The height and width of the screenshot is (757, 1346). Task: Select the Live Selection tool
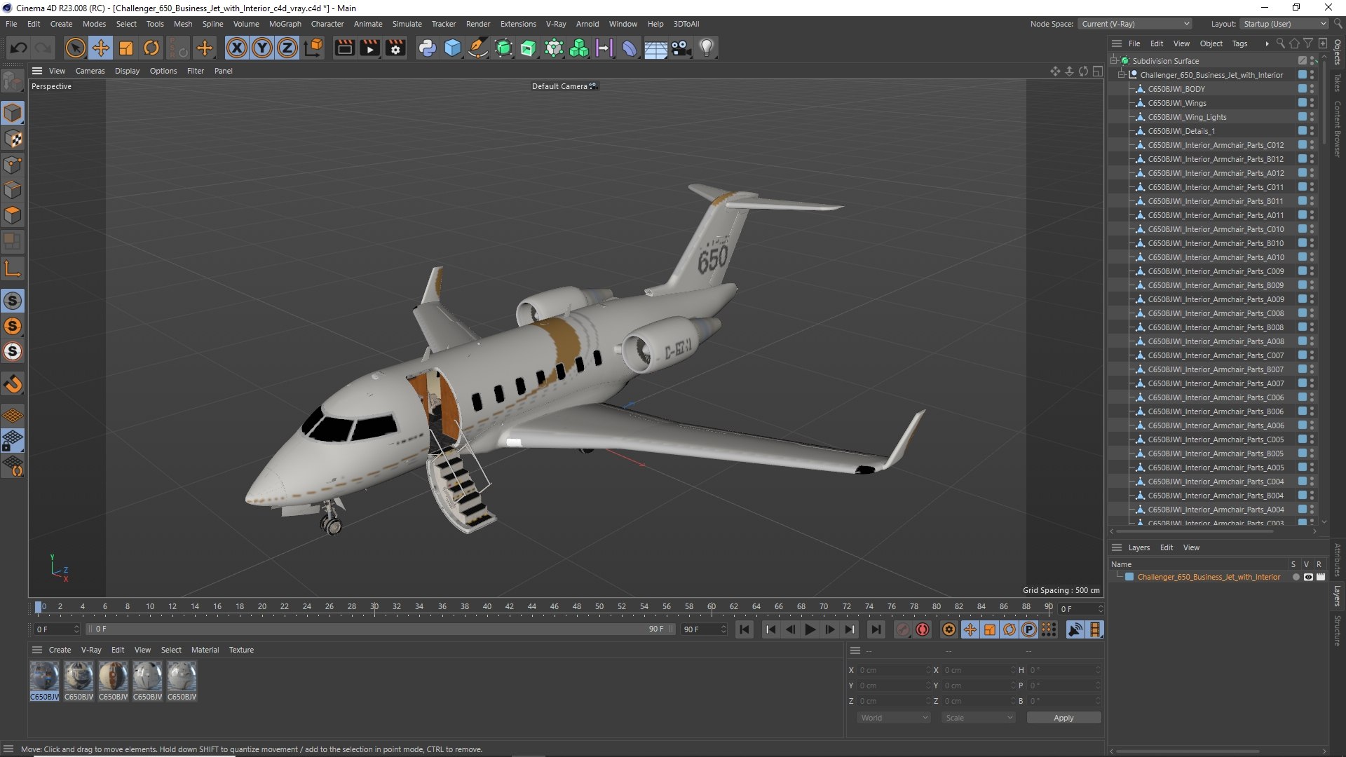pyautogui.click(x=75, y=48)
